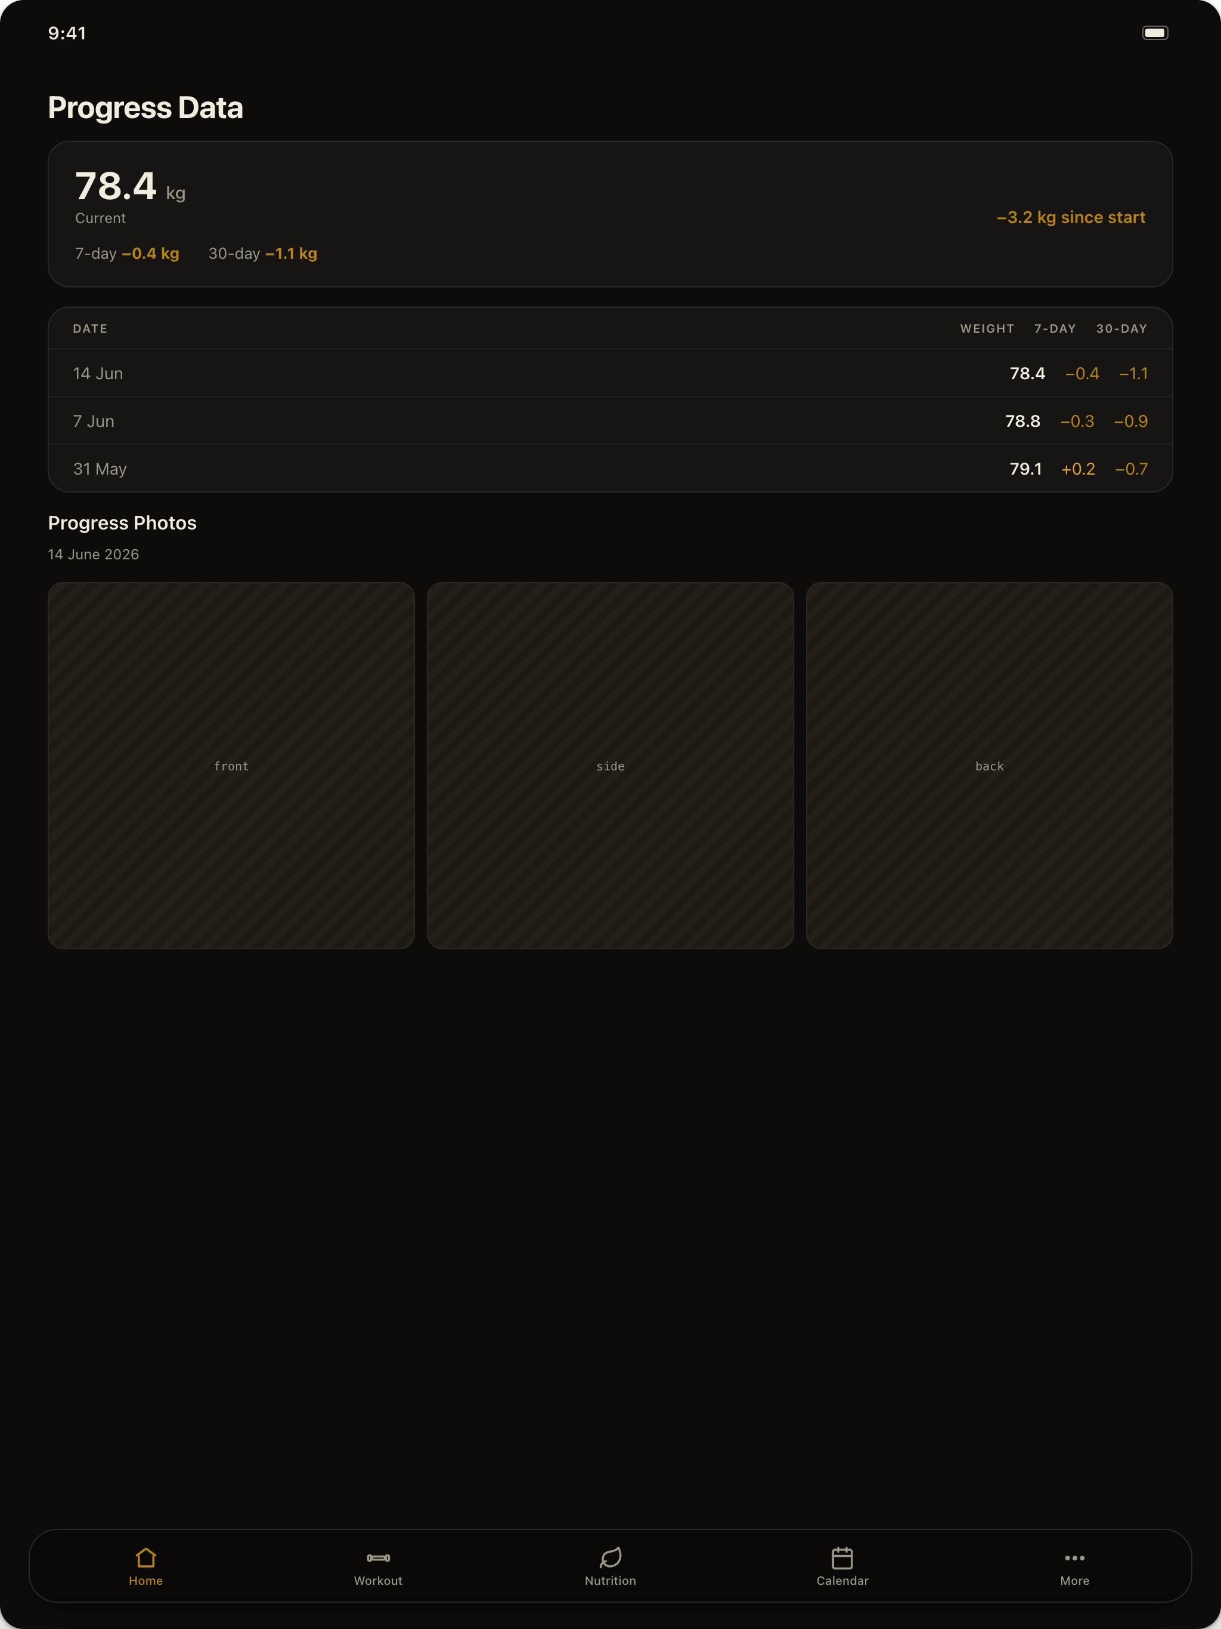Tap the Home house icon

[146, 1557]
